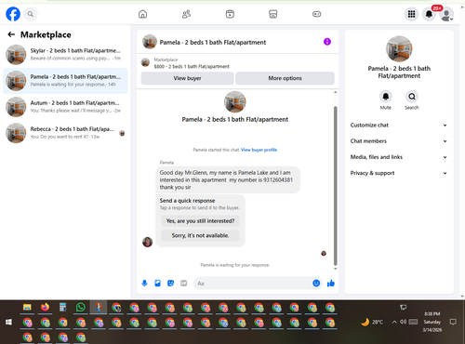Viewport: 465px width, 344px height.
Task: Go to the Home feed icon
Action: click(x=142, y=14)
